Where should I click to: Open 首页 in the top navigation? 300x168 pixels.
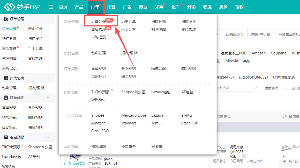[x=63, y=7]
